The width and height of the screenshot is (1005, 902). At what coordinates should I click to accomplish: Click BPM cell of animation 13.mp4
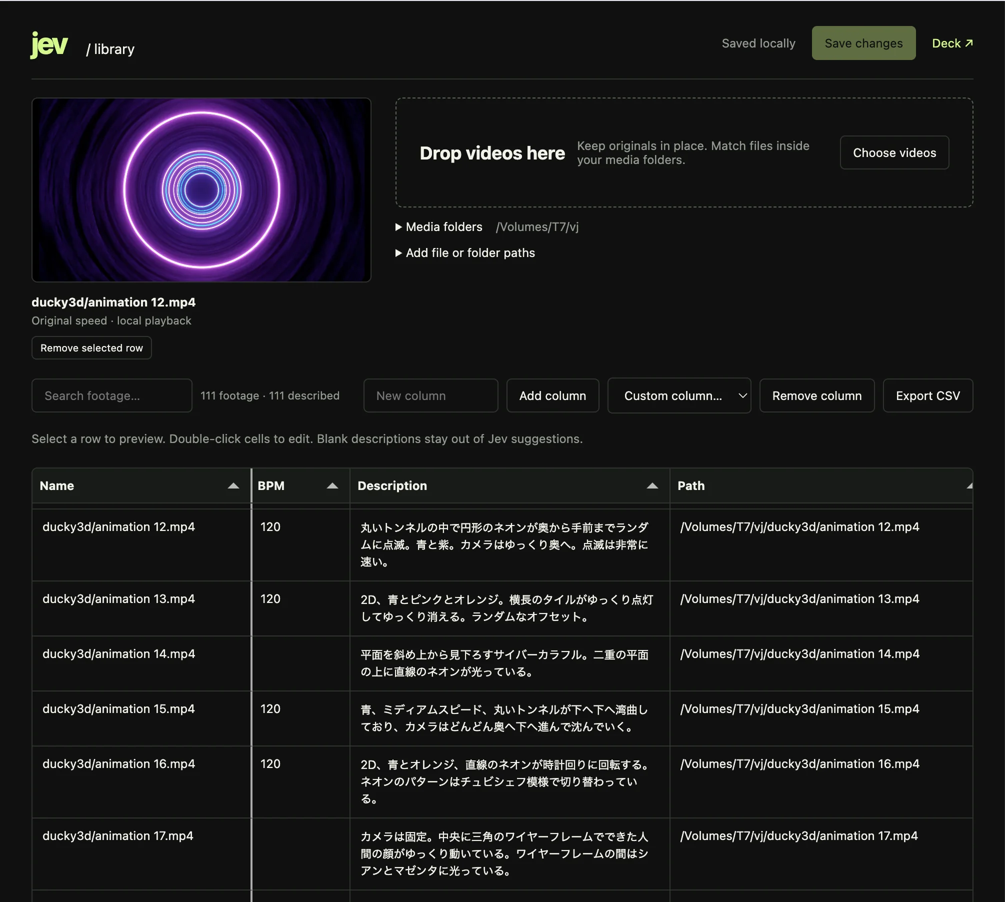300,608
